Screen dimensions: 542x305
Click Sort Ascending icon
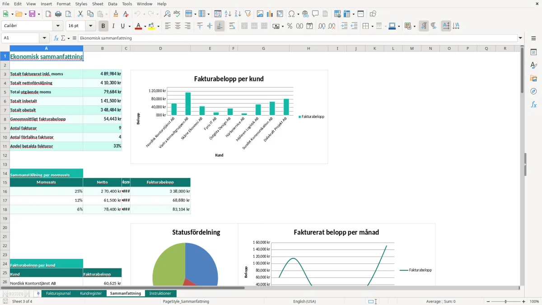click(x=228, y=14)
